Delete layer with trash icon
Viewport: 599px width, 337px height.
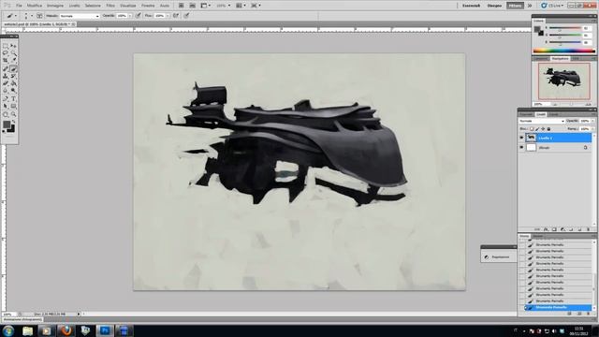588,229
